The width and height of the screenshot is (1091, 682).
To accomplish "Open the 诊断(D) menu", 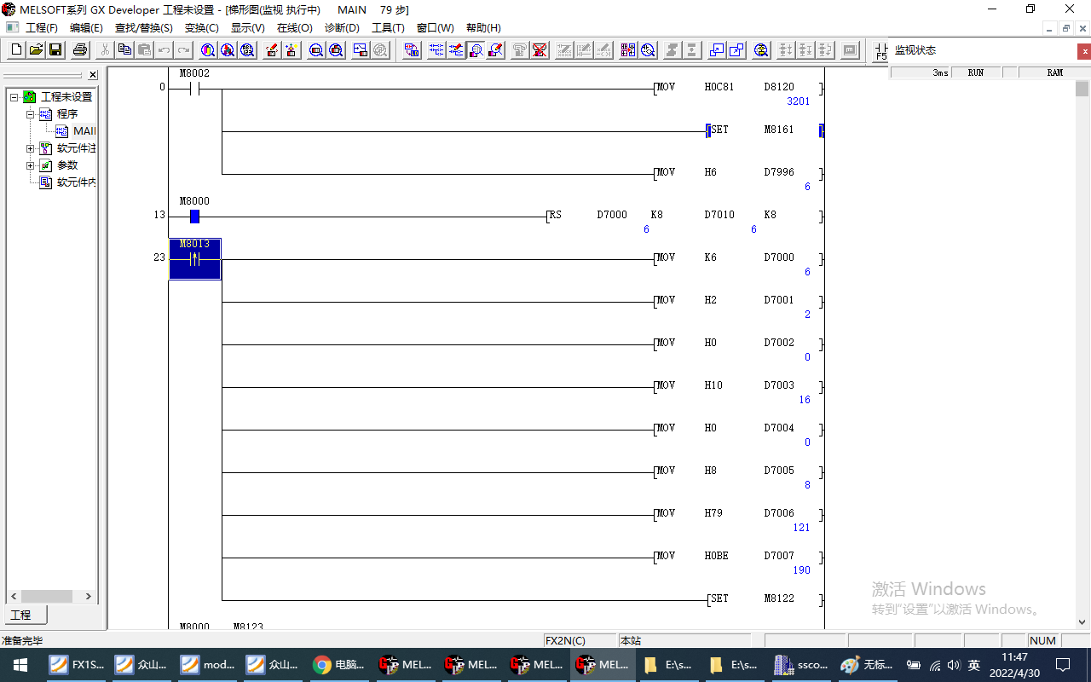I will (x=342, y=28).
